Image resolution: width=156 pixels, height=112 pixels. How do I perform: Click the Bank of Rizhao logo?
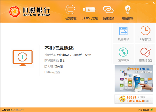(x=29, y=11)
